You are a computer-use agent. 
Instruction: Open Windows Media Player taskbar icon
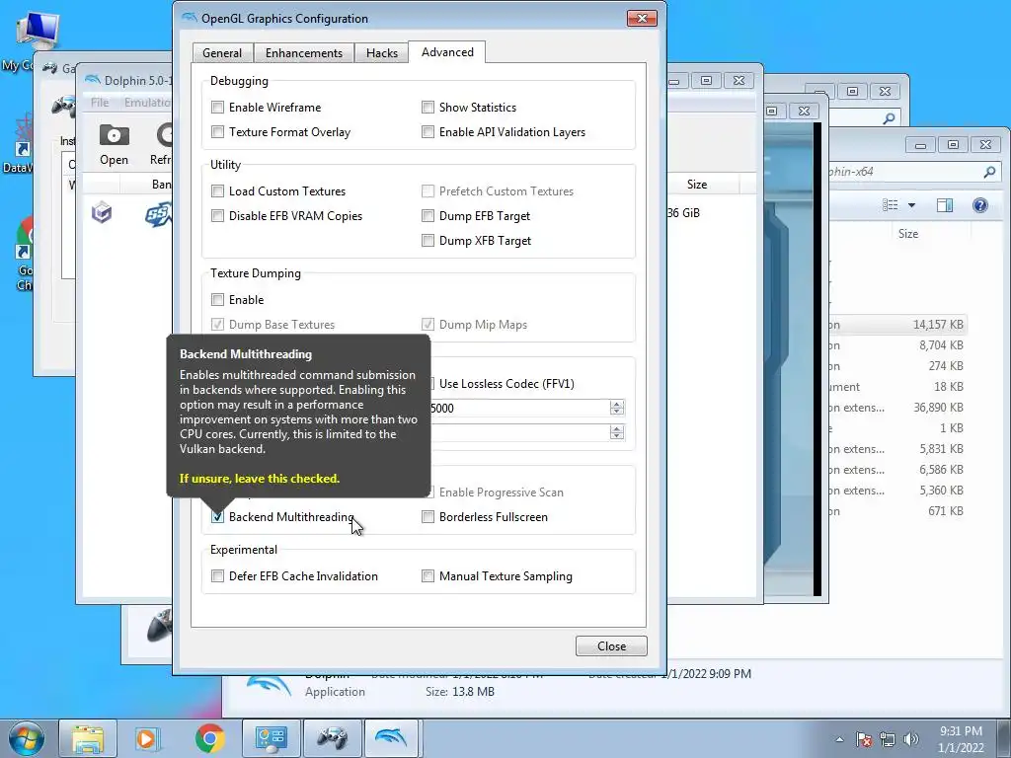click(147, 738)
